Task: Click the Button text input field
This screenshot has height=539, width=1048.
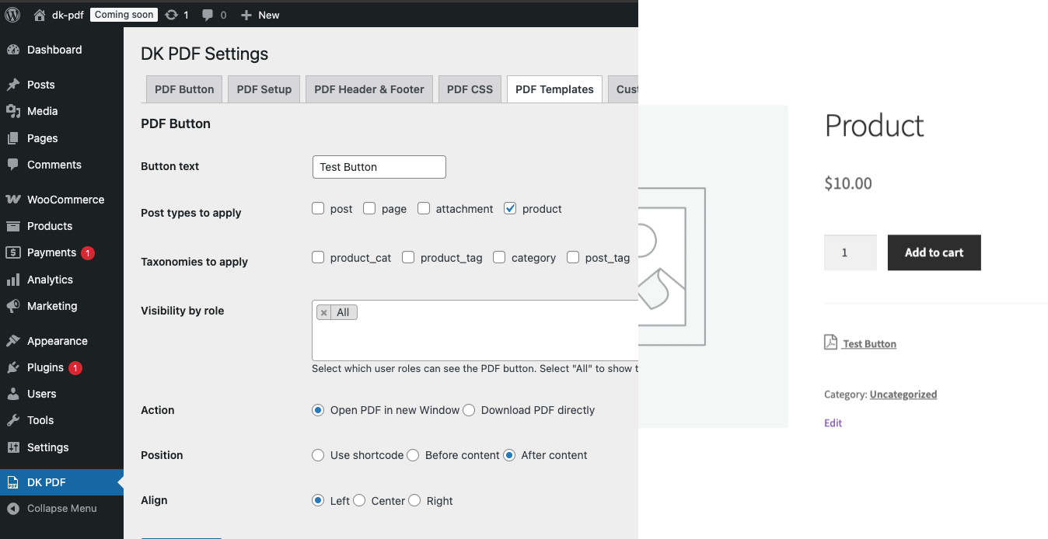Action: point(379,167)
